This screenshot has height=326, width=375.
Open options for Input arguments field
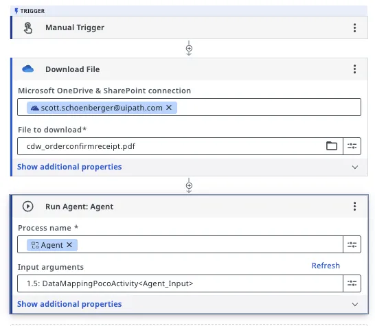click(x=352, y=283)
